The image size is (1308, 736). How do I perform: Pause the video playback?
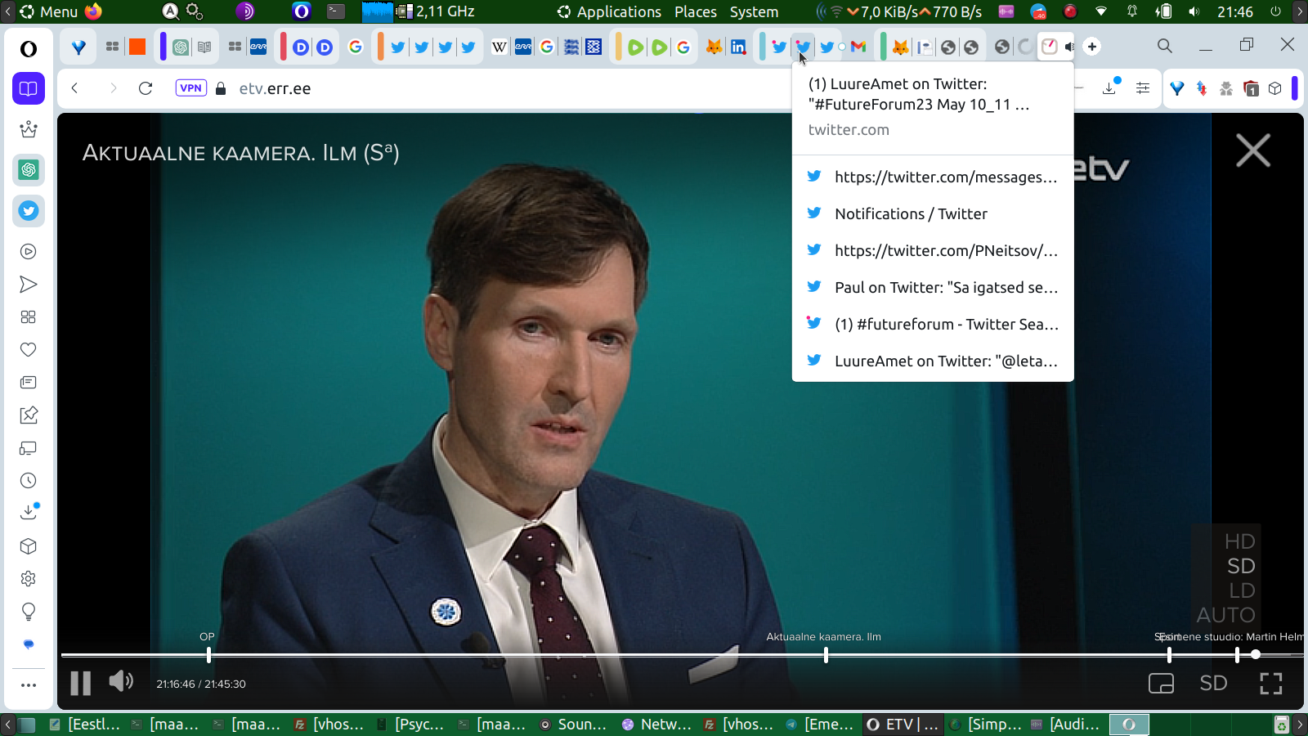tap(80, 683)
